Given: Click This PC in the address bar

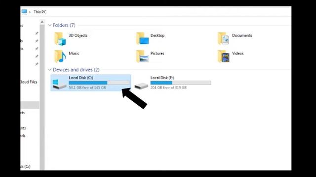Looking at the screenshot, I should [40, 12].
